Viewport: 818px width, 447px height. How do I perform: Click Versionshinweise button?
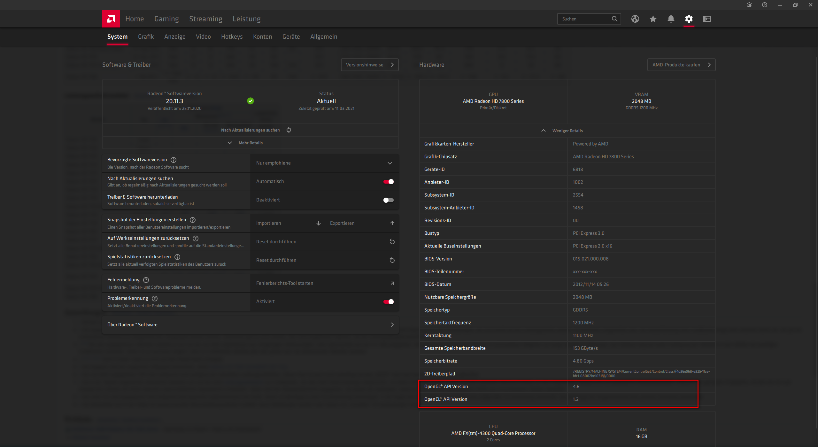click(370, 65)
